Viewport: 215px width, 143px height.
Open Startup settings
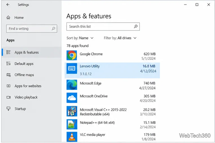pyautogui.click(x=20, y=109)
